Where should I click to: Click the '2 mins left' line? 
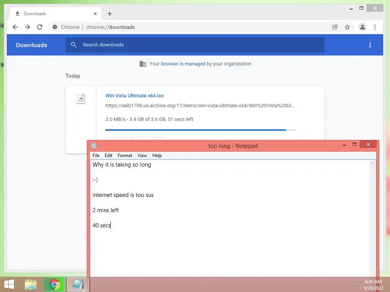point(106,210)
